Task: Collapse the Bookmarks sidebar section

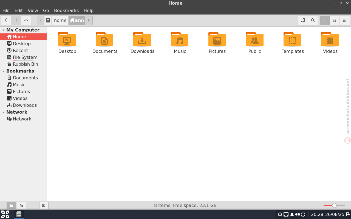Action: click(x=3, y=71)
